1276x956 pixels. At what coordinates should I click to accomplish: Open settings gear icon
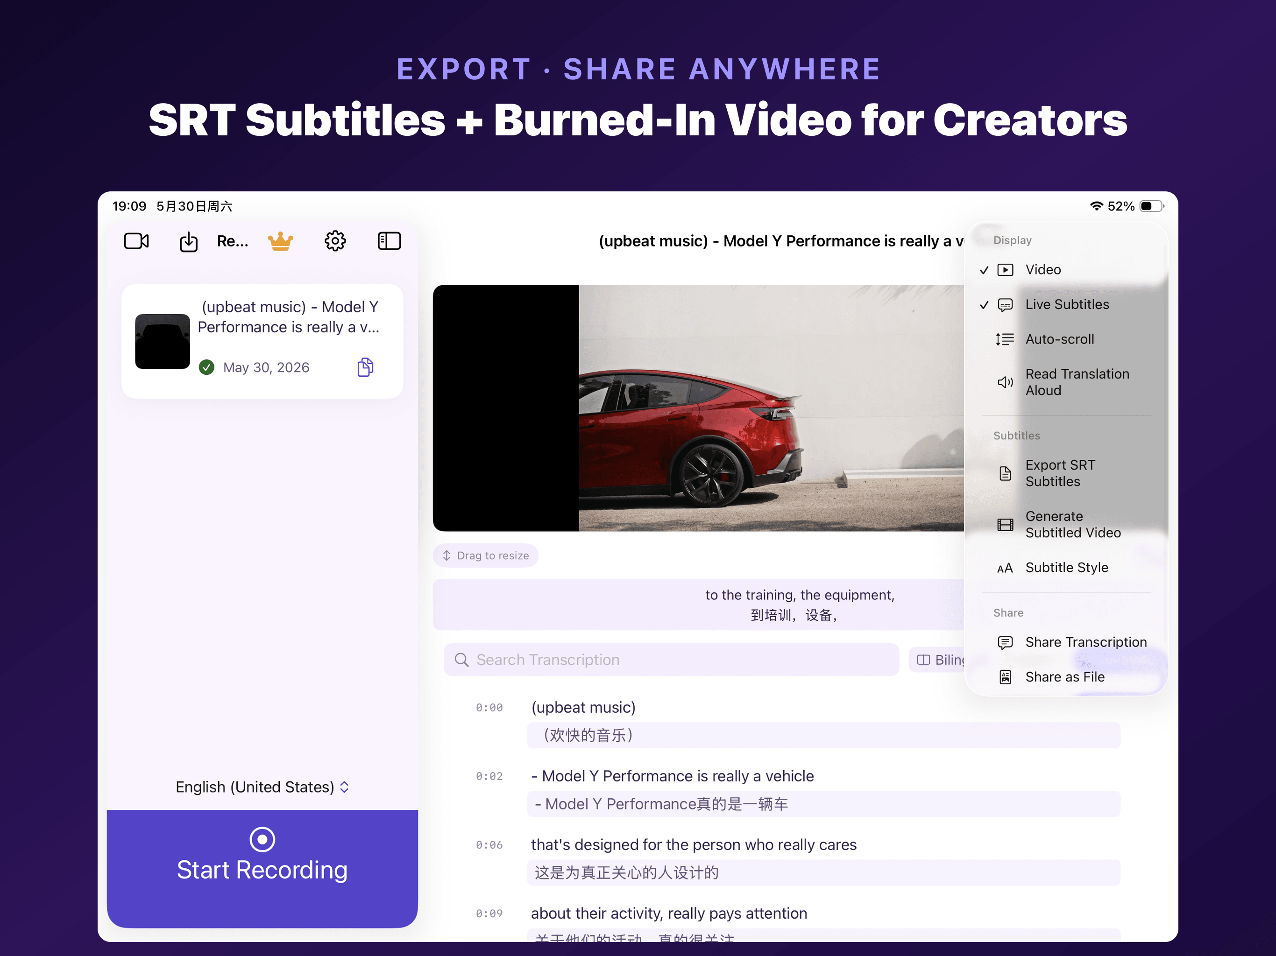335,241
